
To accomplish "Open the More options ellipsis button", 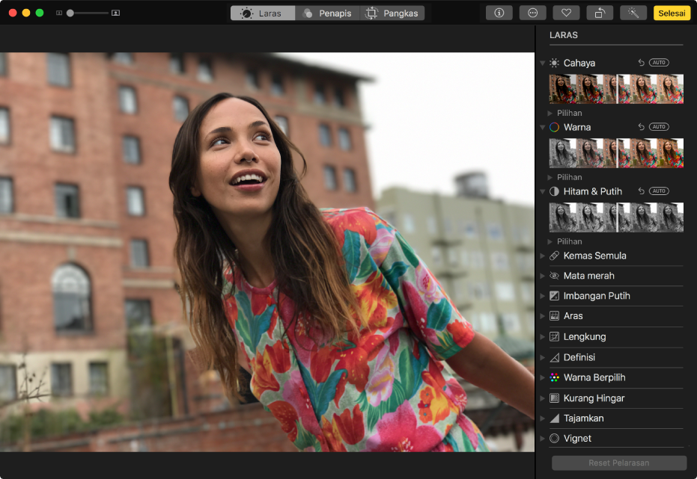I will 532,13.
